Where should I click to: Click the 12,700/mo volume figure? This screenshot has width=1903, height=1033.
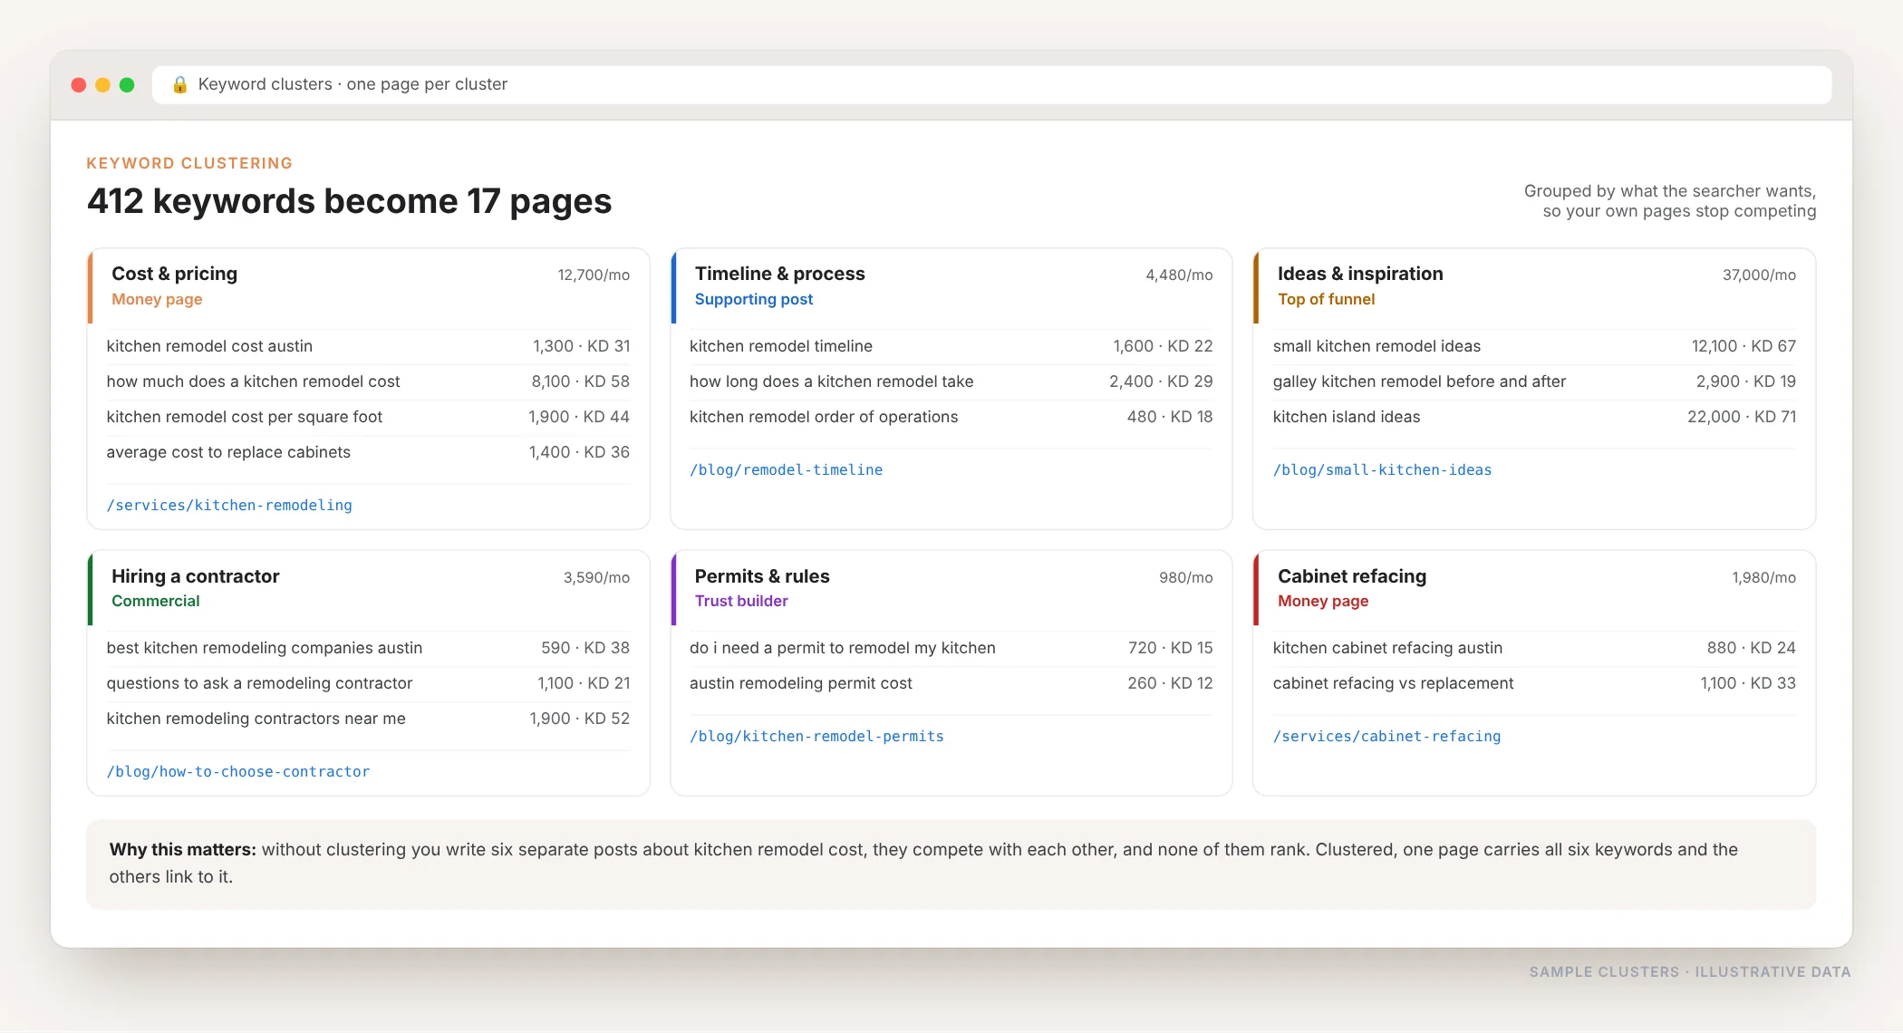point(594,275)
